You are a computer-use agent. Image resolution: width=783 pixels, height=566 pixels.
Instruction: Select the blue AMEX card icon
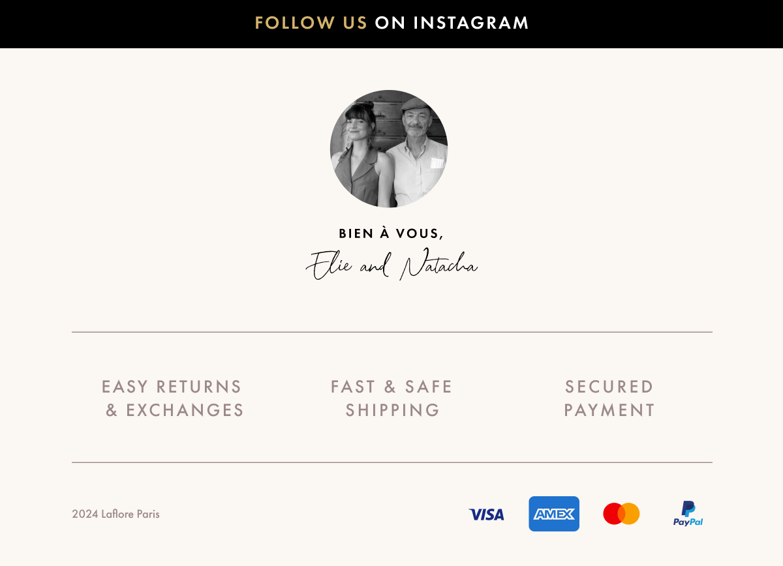click(x=554, y=514)
